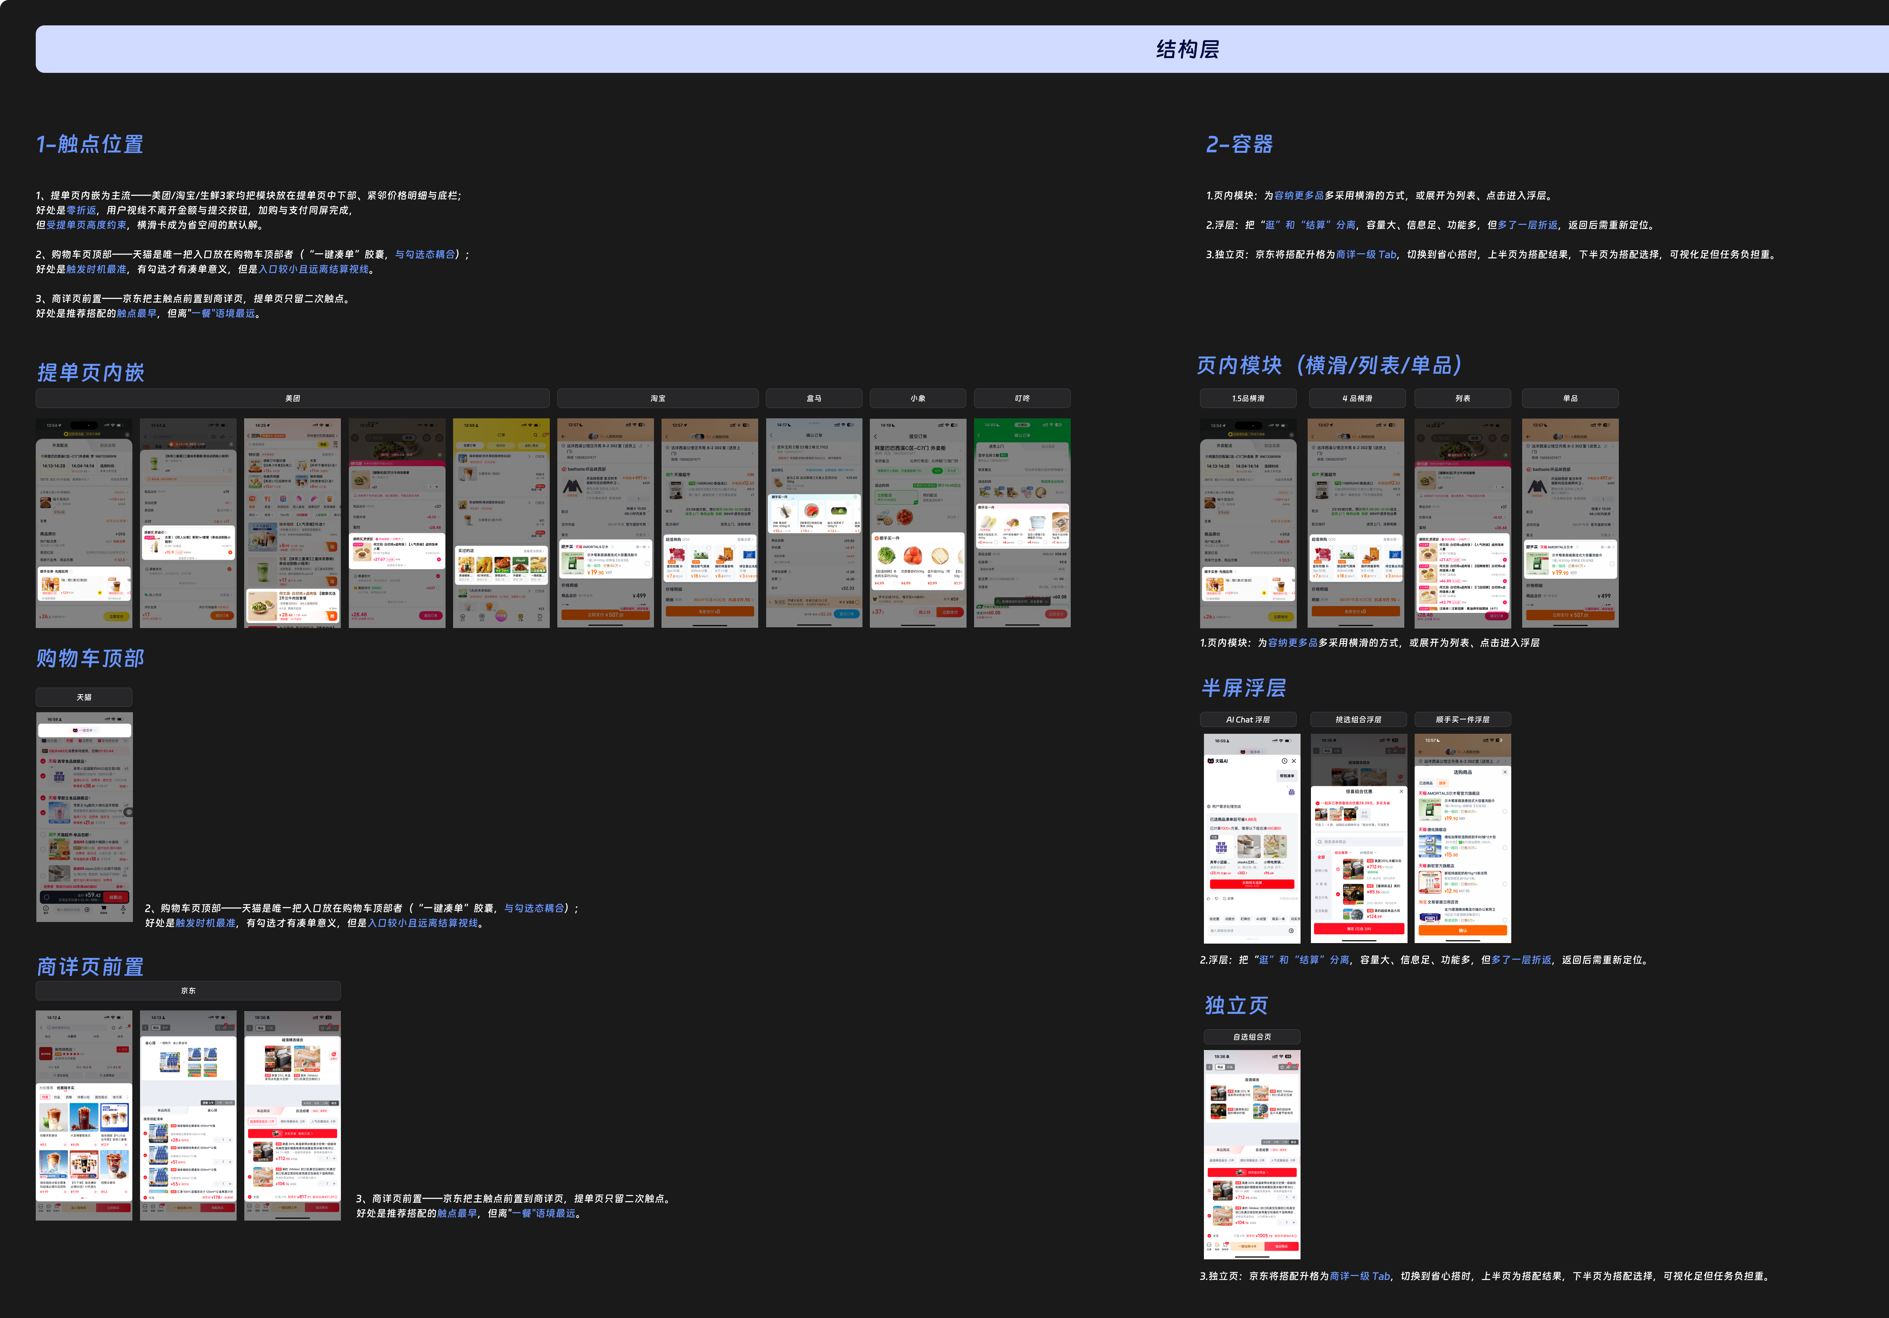Close the 惊喜组合优惠 popup with its X
This screenshot has width=1889, height=1318.
pyautogui.click(x=1401, y=791)
